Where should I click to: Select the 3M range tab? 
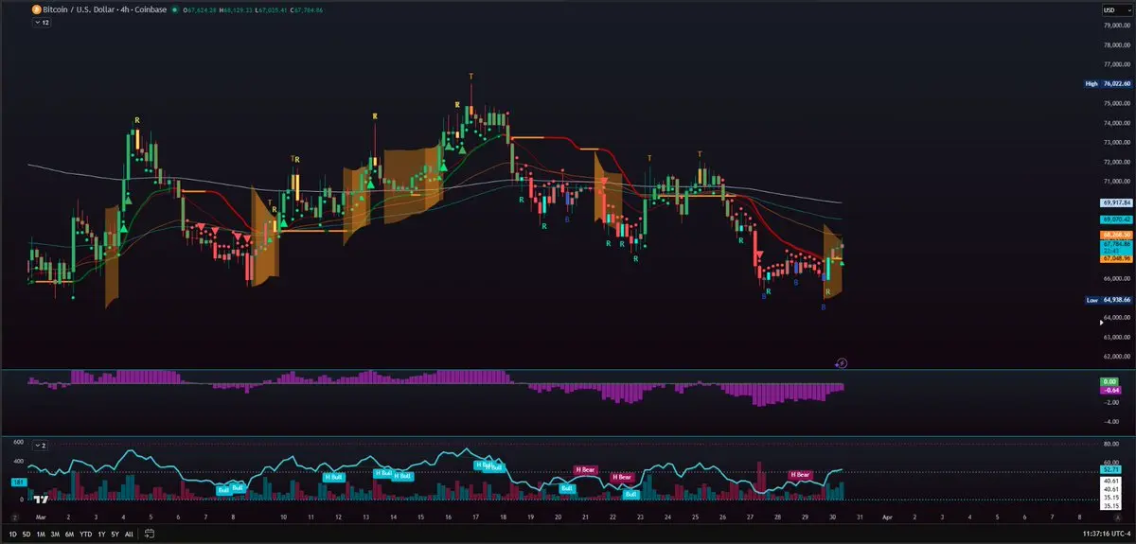point(55,535)
